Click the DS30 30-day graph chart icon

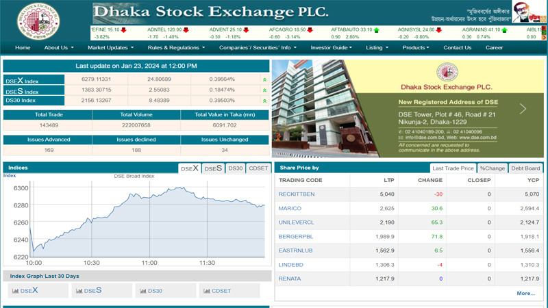[x=143, y=291]
